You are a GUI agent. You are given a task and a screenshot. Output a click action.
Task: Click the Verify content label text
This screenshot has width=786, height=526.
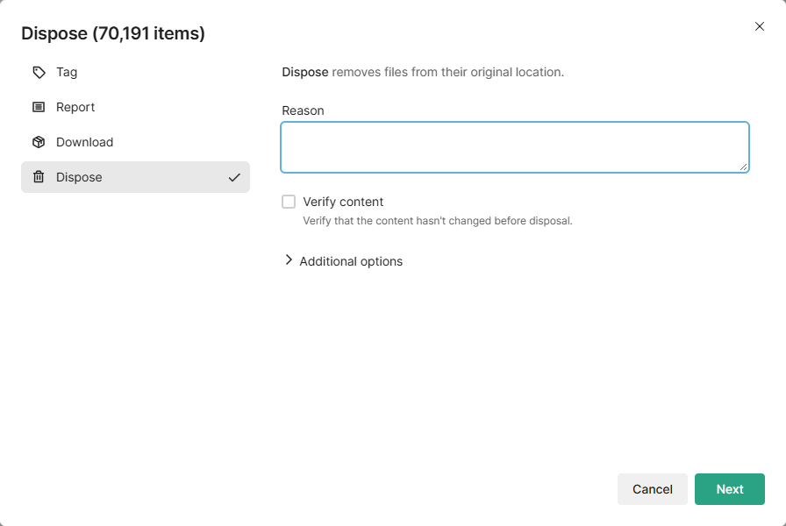343,202
